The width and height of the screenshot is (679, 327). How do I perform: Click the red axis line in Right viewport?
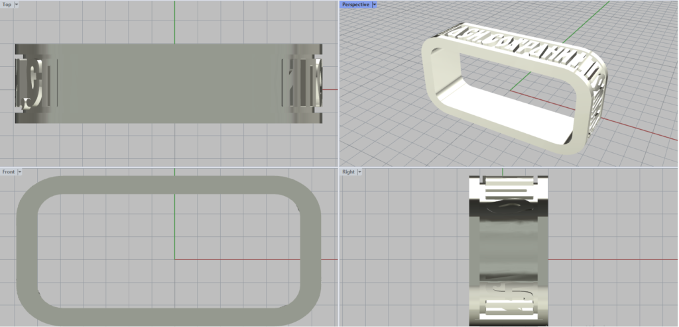(597, 259)
